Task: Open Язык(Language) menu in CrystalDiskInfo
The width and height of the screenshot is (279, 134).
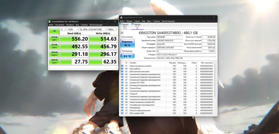Action: pyautogui.click(x=168, y=21)
